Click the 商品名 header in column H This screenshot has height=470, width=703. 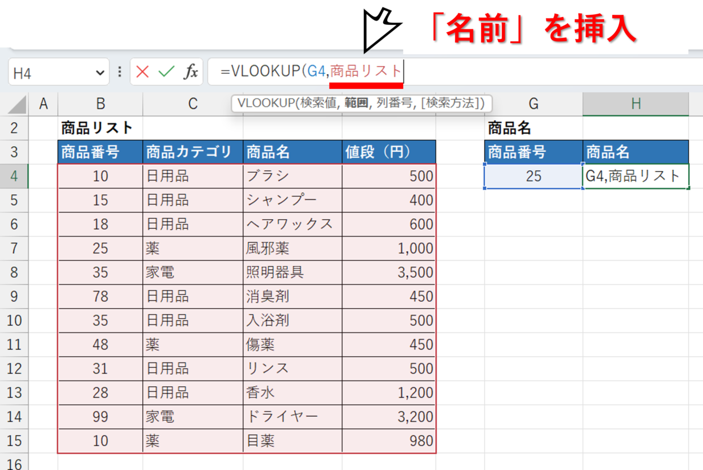click(636, 152)
